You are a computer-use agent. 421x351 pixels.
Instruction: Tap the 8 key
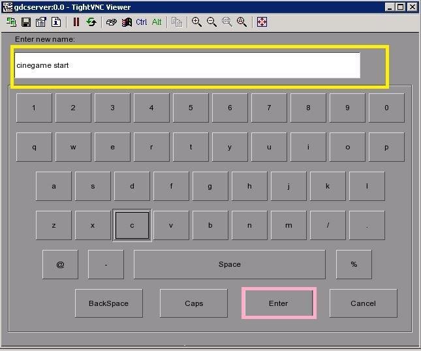308,108
